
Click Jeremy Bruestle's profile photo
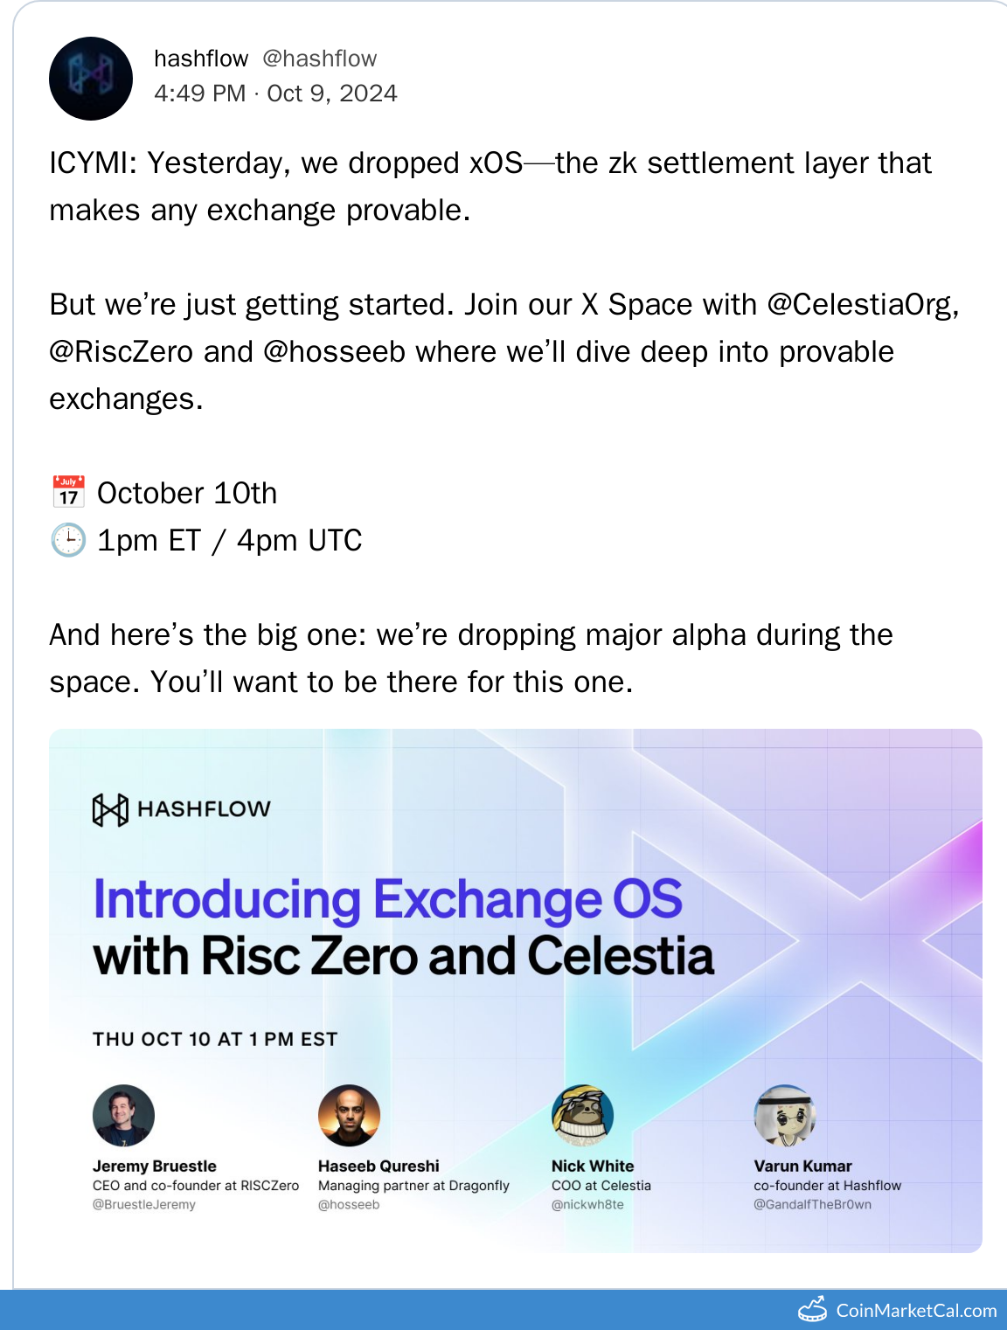point(123,1115)
